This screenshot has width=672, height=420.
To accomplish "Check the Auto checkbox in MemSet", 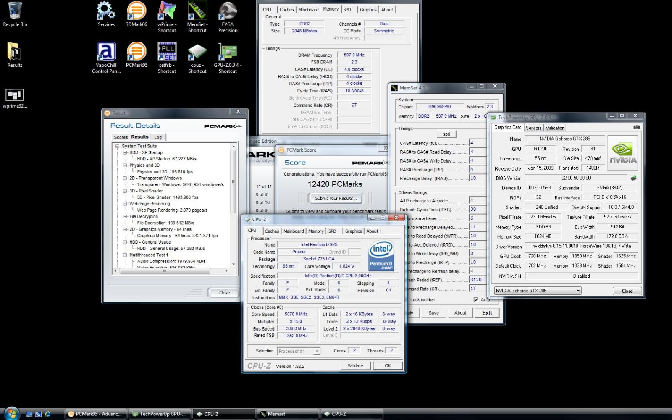I will click(x=476, y=299).
